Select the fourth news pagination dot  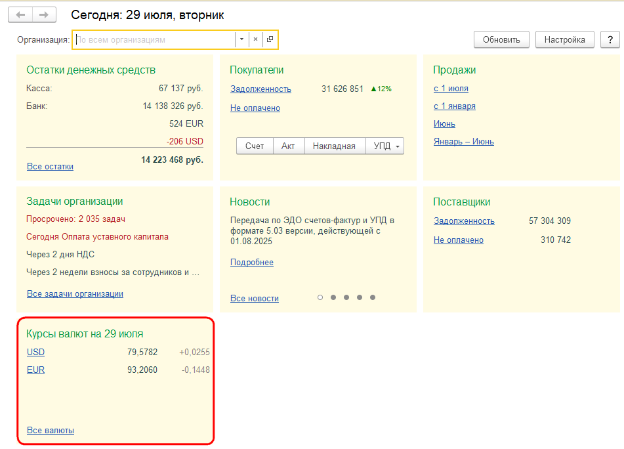[360, 297]
